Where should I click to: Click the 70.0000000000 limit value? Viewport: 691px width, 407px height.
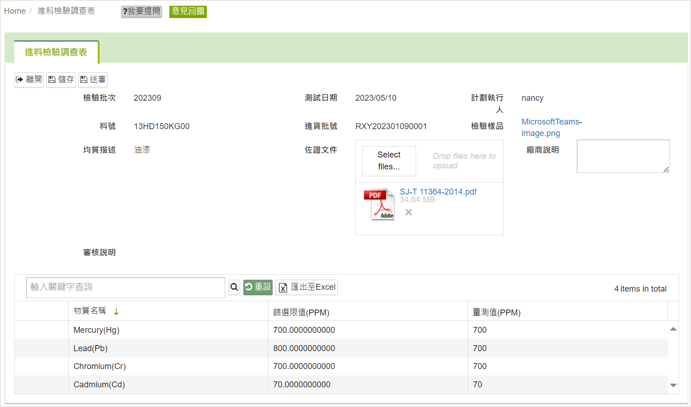(302, 385)
